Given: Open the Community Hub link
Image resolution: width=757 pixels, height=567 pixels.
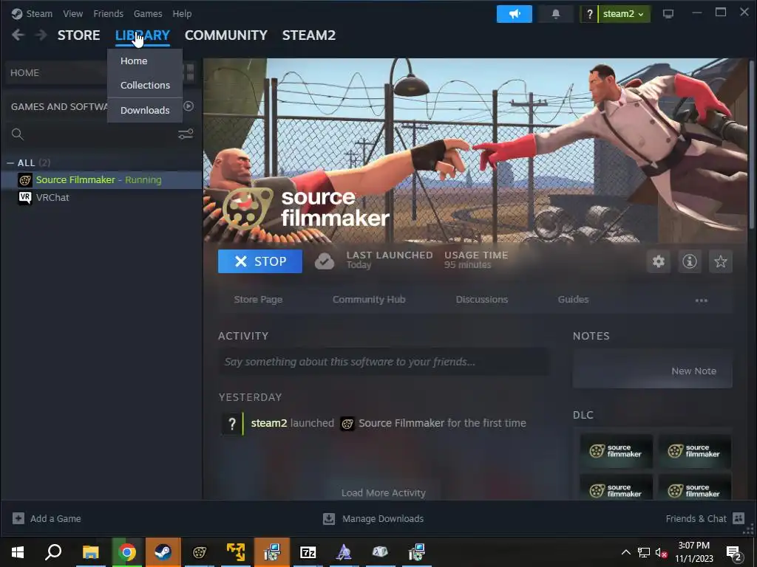Looking at the screenshot, I should pos(369,300).
